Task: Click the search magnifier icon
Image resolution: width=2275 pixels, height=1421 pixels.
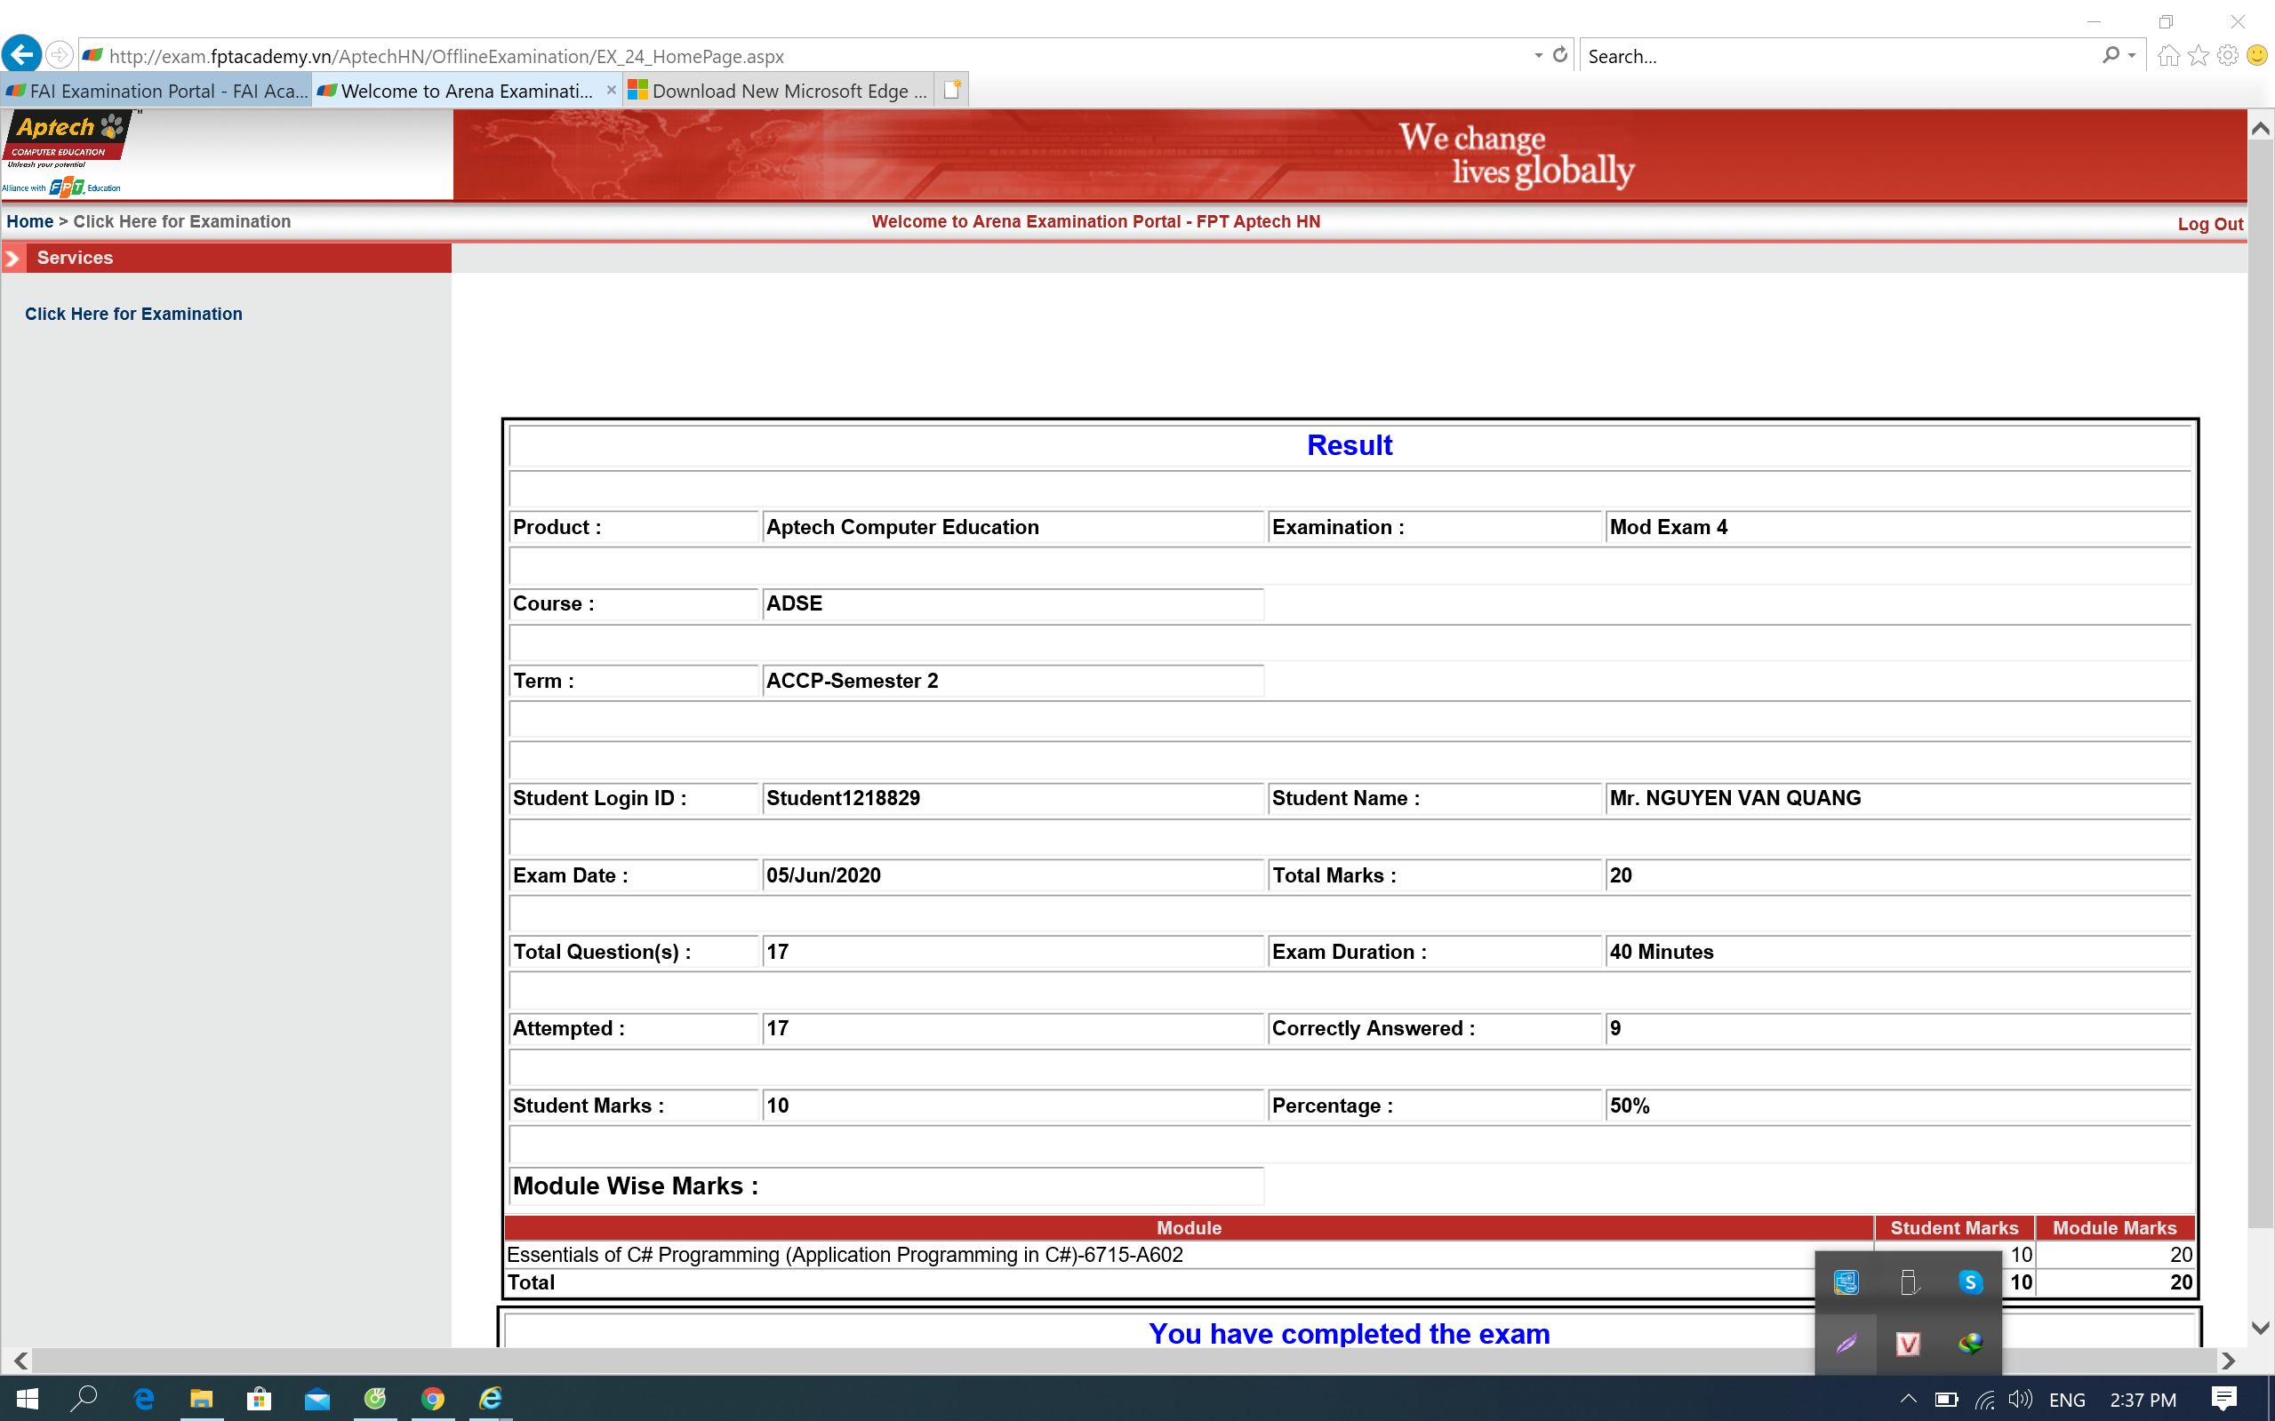Action: [x=2111, y=55]
